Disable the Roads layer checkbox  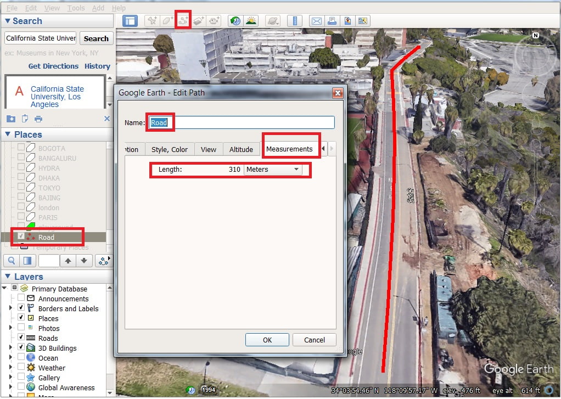click(x=21, y=338)
